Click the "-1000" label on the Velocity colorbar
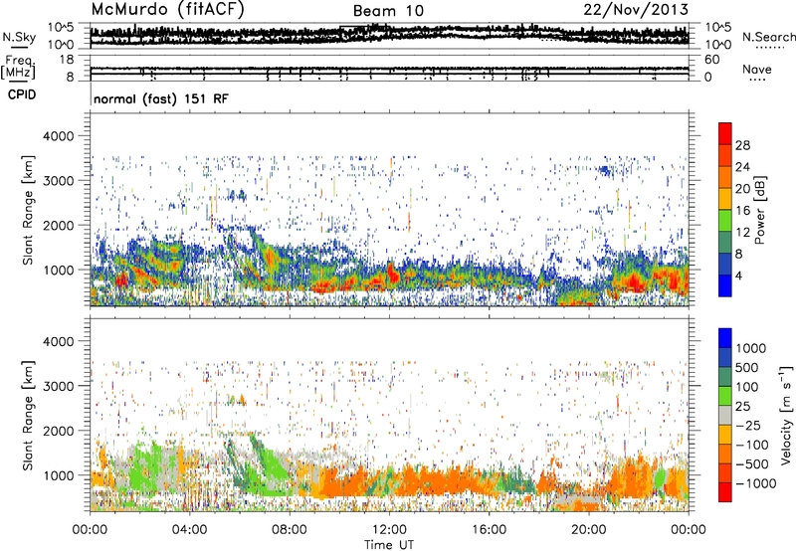Viewport: 796px width, 551px height. click(x=756, y=483)
